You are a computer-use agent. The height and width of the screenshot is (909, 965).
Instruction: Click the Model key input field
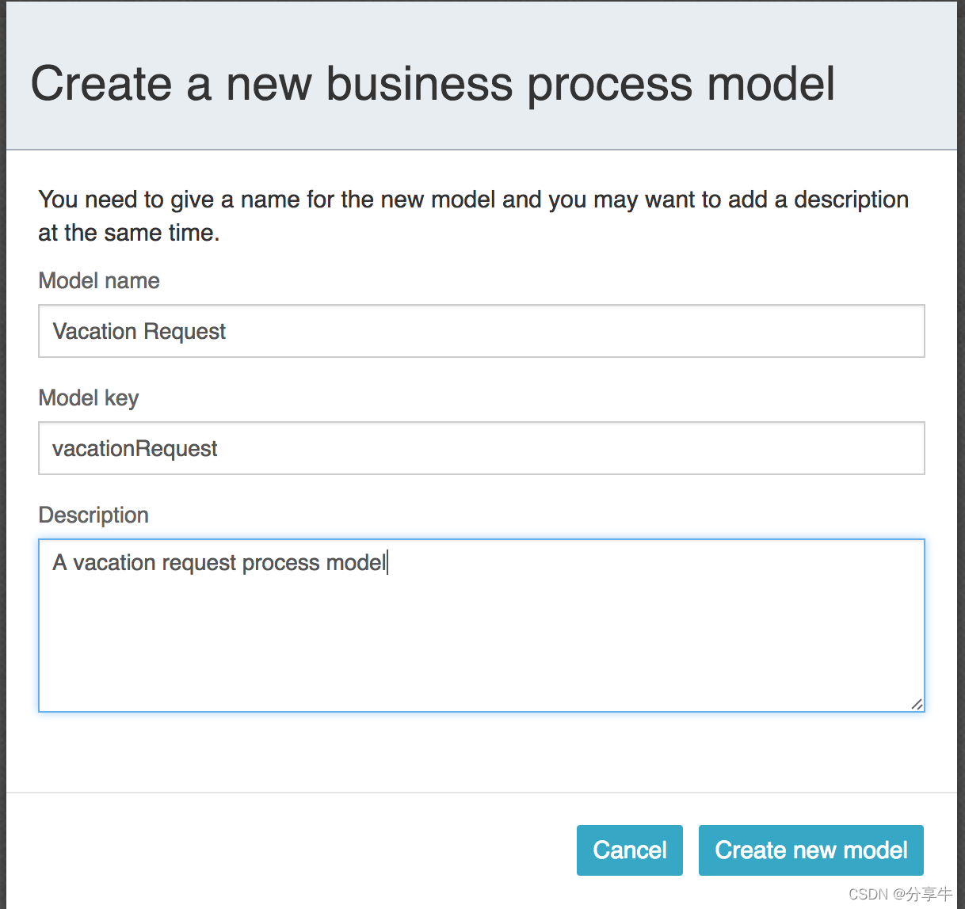click(481, 448)
